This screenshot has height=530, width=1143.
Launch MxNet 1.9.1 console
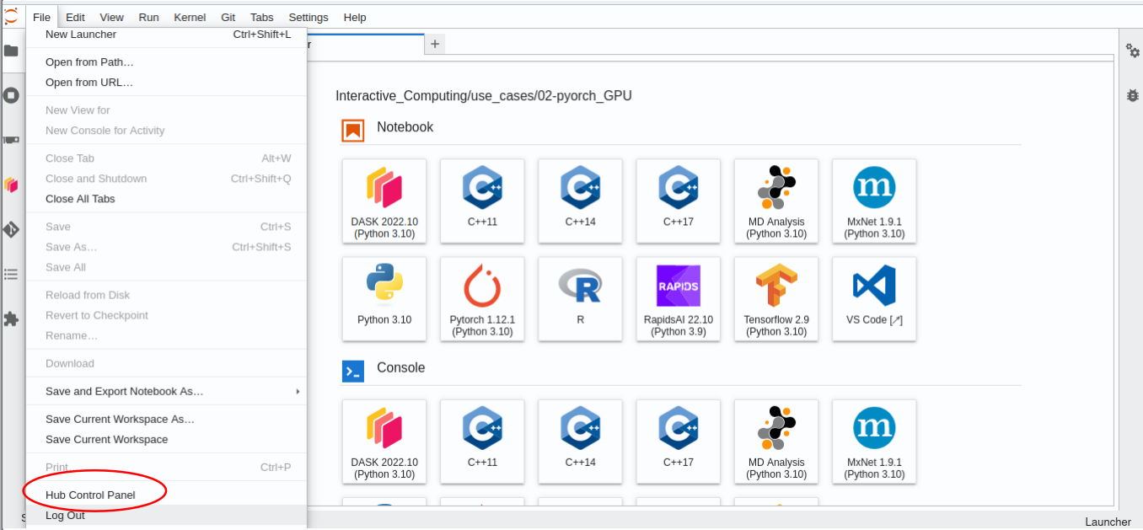(x=874, y=441)
